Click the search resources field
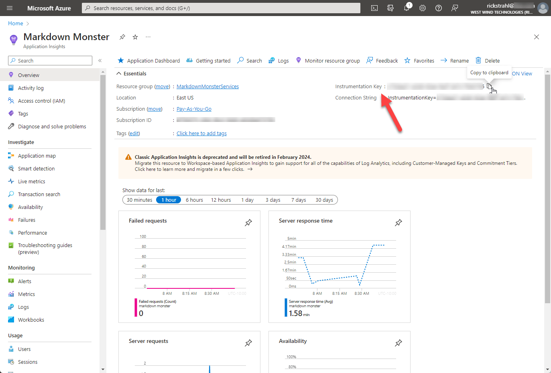The width and height of the screenshot is (551, 373). [221, 8]
